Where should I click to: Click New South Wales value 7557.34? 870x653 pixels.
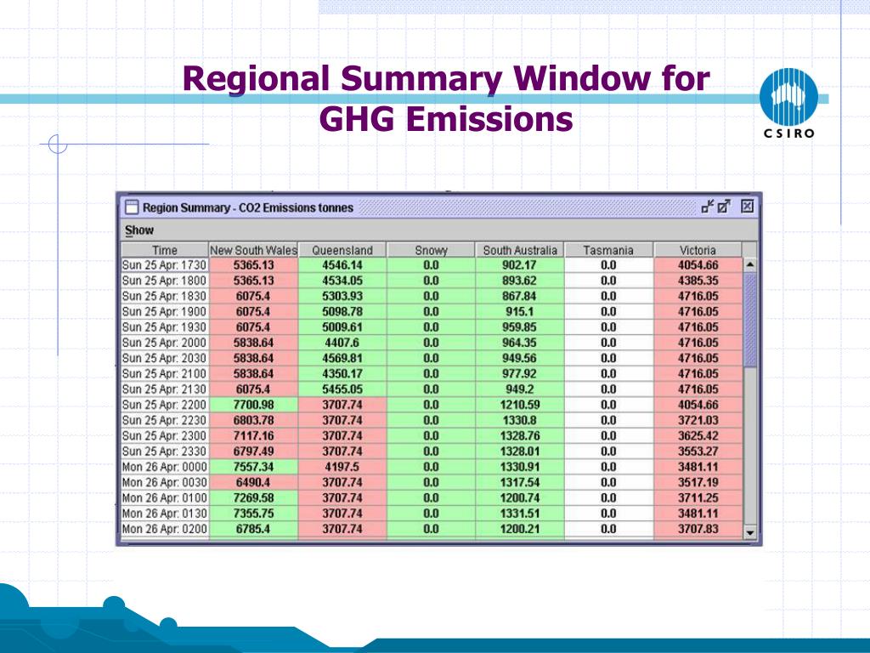click(x=253, y=467)
